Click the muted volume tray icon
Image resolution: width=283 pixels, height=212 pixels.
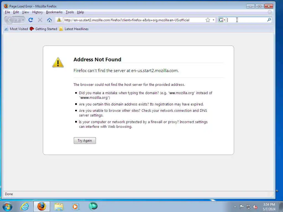[255, 207]
